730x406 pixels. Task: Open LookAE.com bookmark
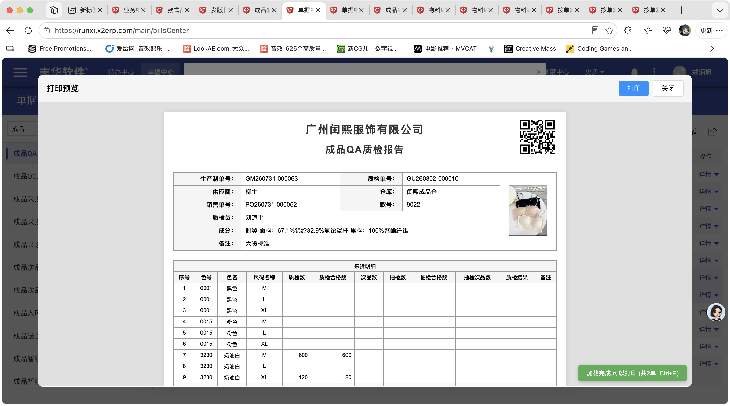tap(216, 49)
